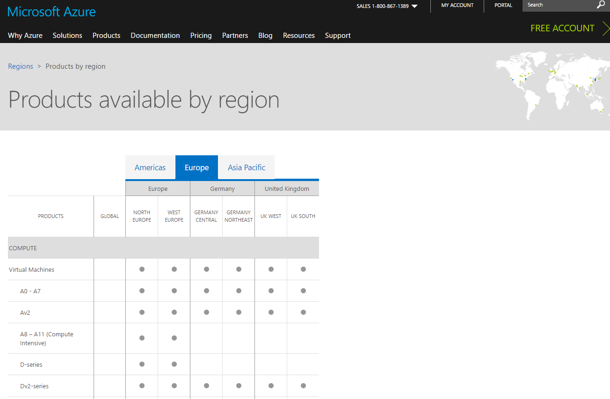Select the Europe tab
This screenshot has height=399, width=610.
coord(196,167)
